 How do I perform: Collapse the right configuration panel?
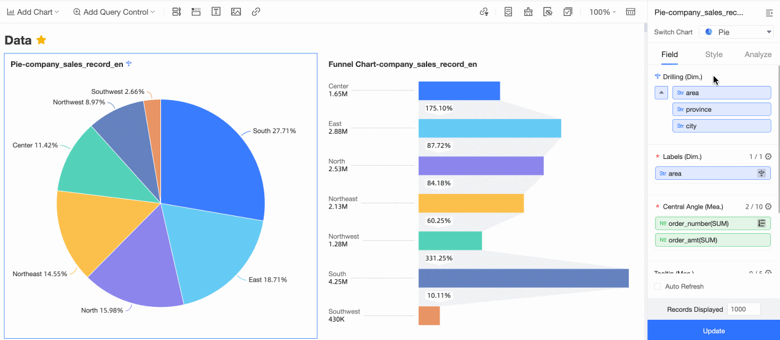[x=769, y=12]
